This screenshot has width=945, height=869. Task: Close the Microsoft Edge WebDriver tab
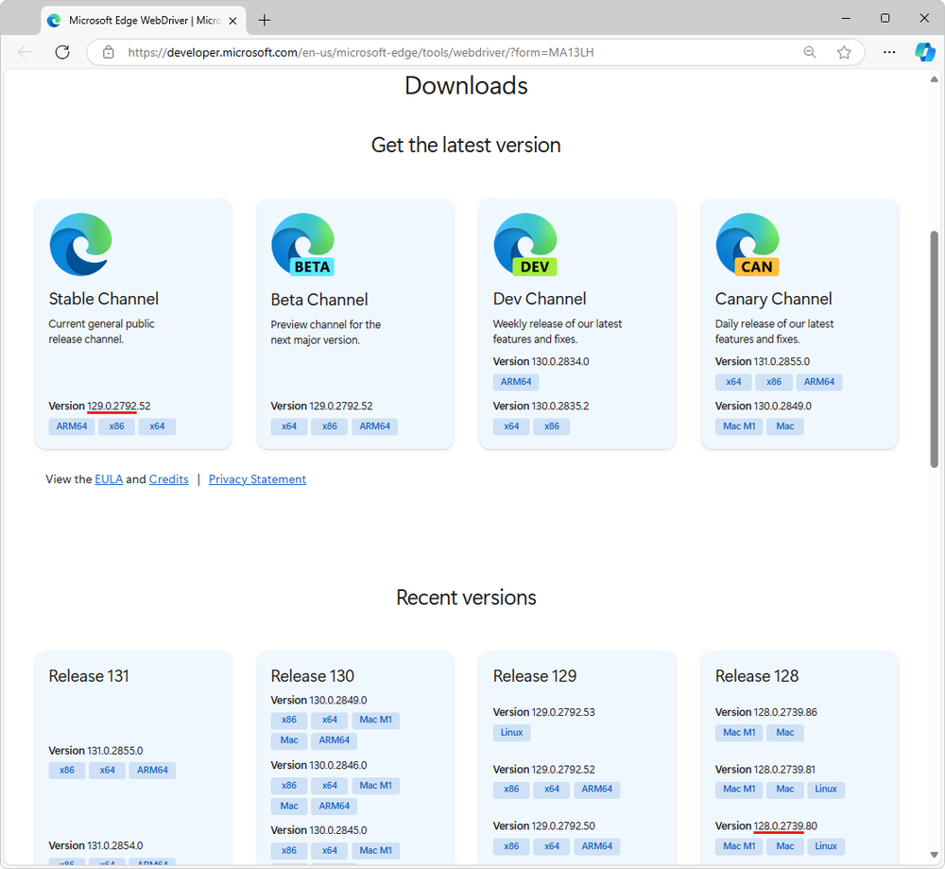[x=232, y=21]
